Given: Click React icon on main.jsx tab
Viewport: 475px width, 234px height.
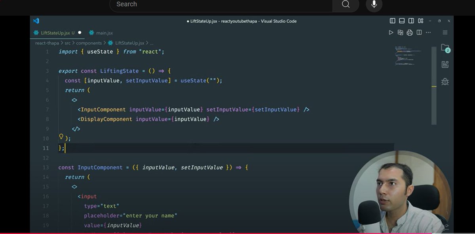Looking at the screenshot, I should [91, 33].
